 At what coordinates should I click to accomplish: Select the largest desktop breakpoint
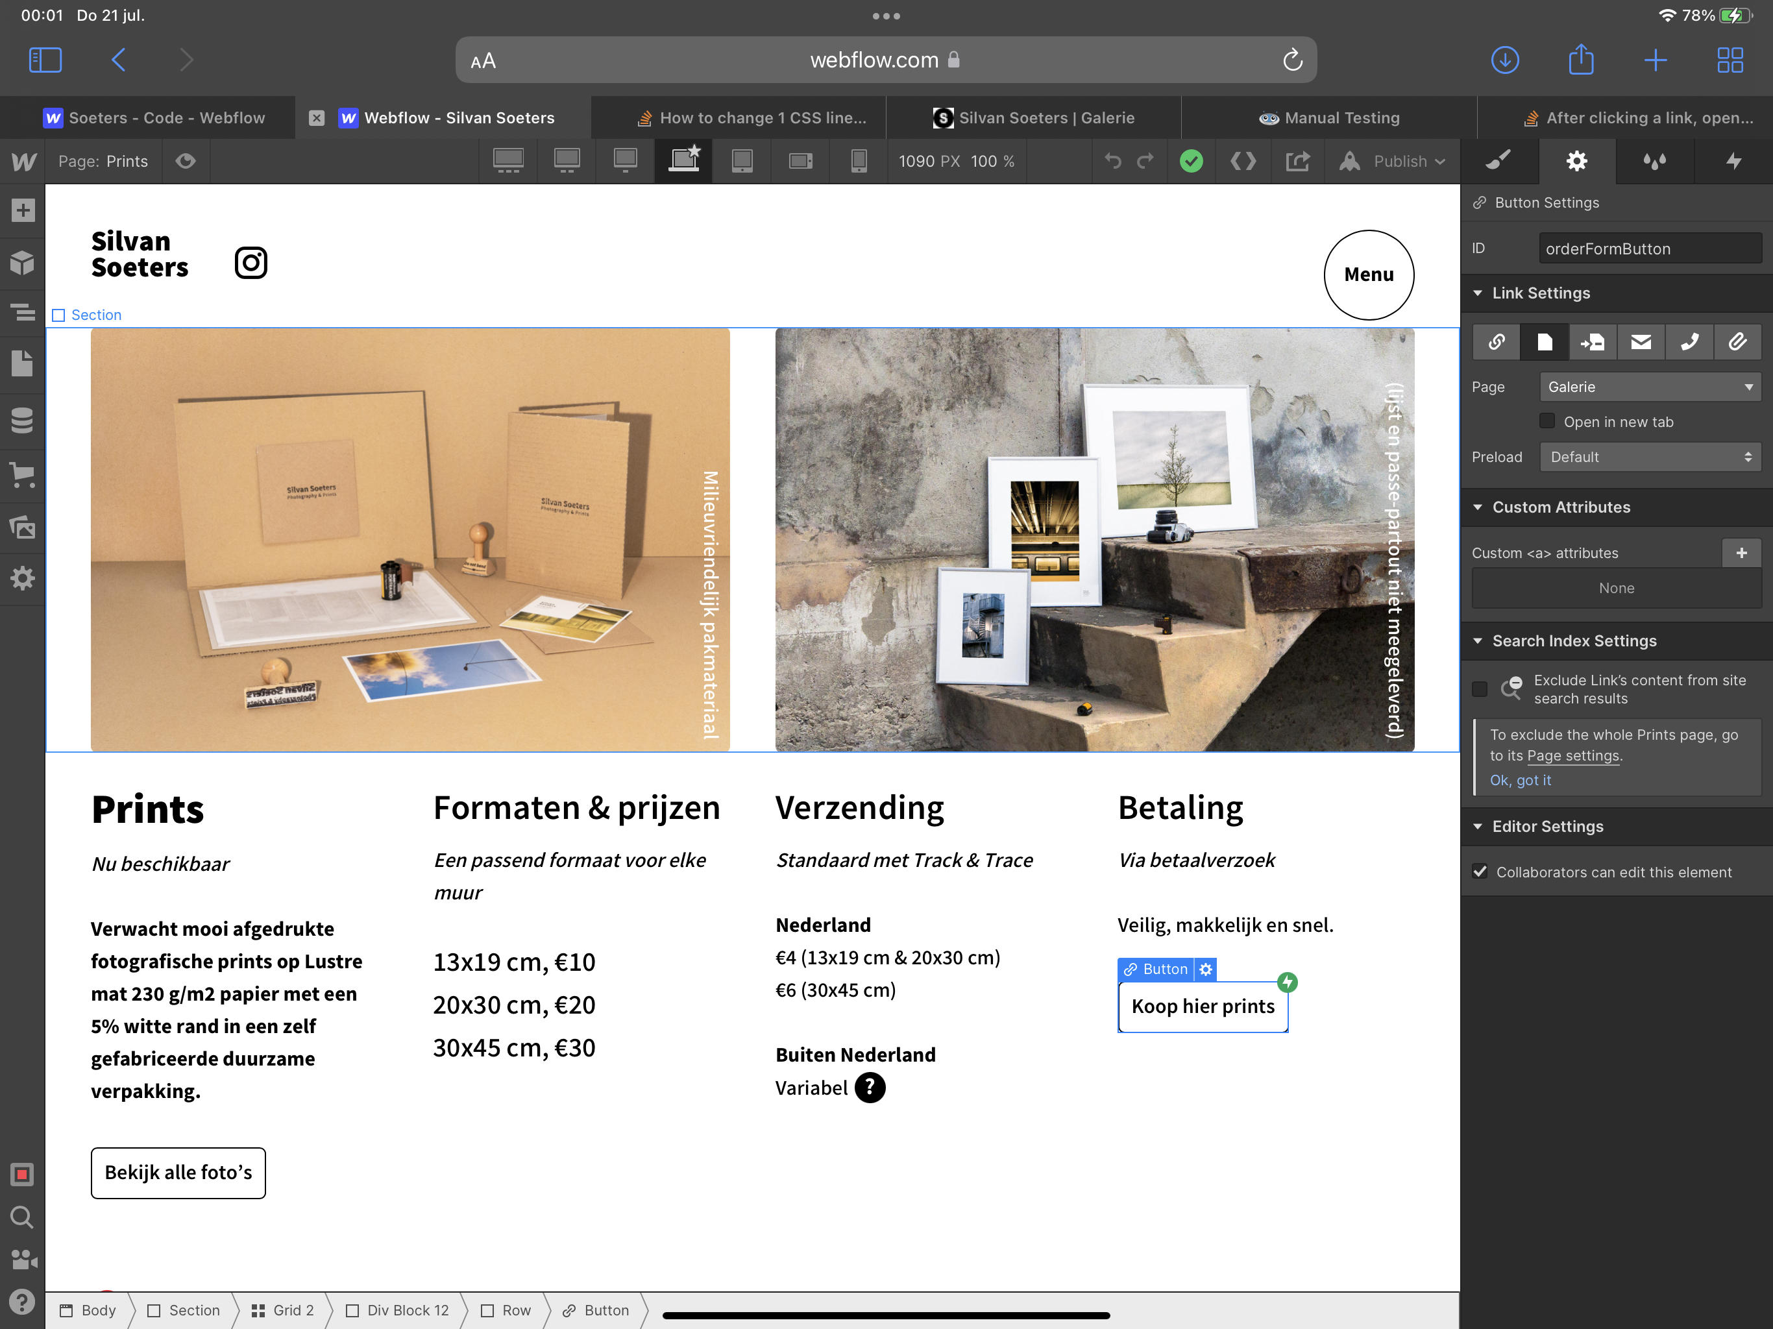pos(508,161)
